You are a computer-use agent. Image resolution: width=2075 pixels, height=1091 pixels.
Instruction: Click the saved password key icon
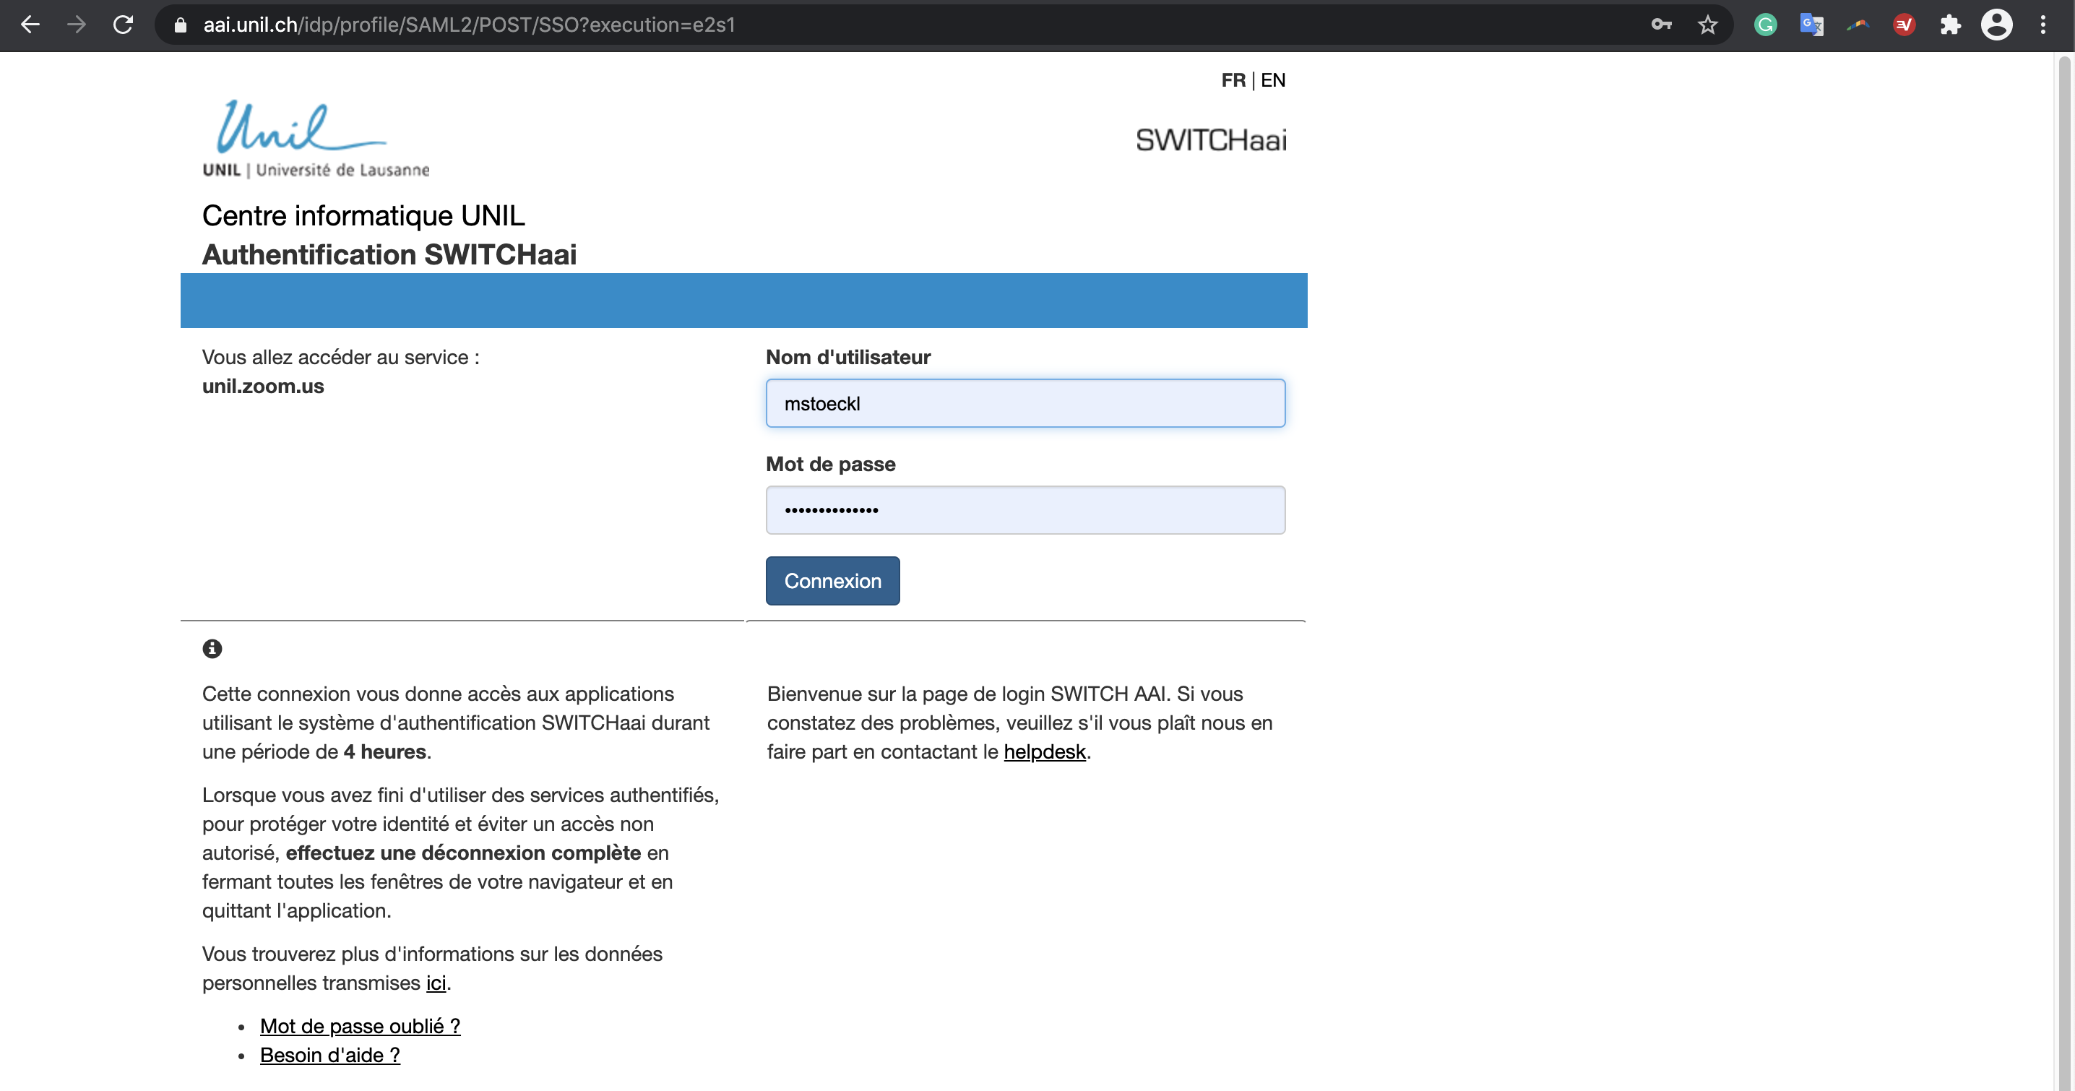1661,25
